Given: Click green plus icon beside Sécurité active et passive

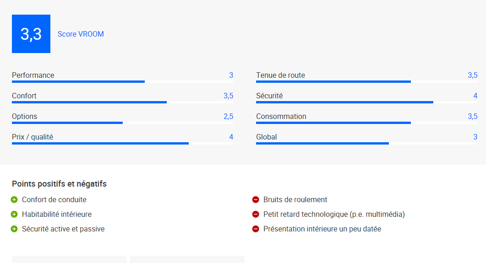Looking at the screenshot, I should pyautogui.click(x=14, y=229).
